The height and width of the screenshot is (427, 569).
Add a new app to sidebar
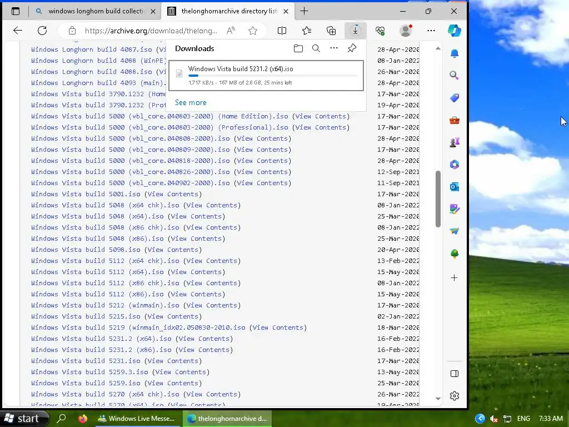point(455,278)
